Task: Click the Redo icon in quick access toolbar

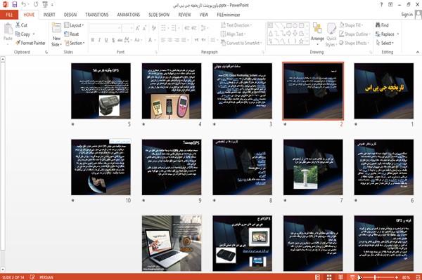Action: coord(36,5)
